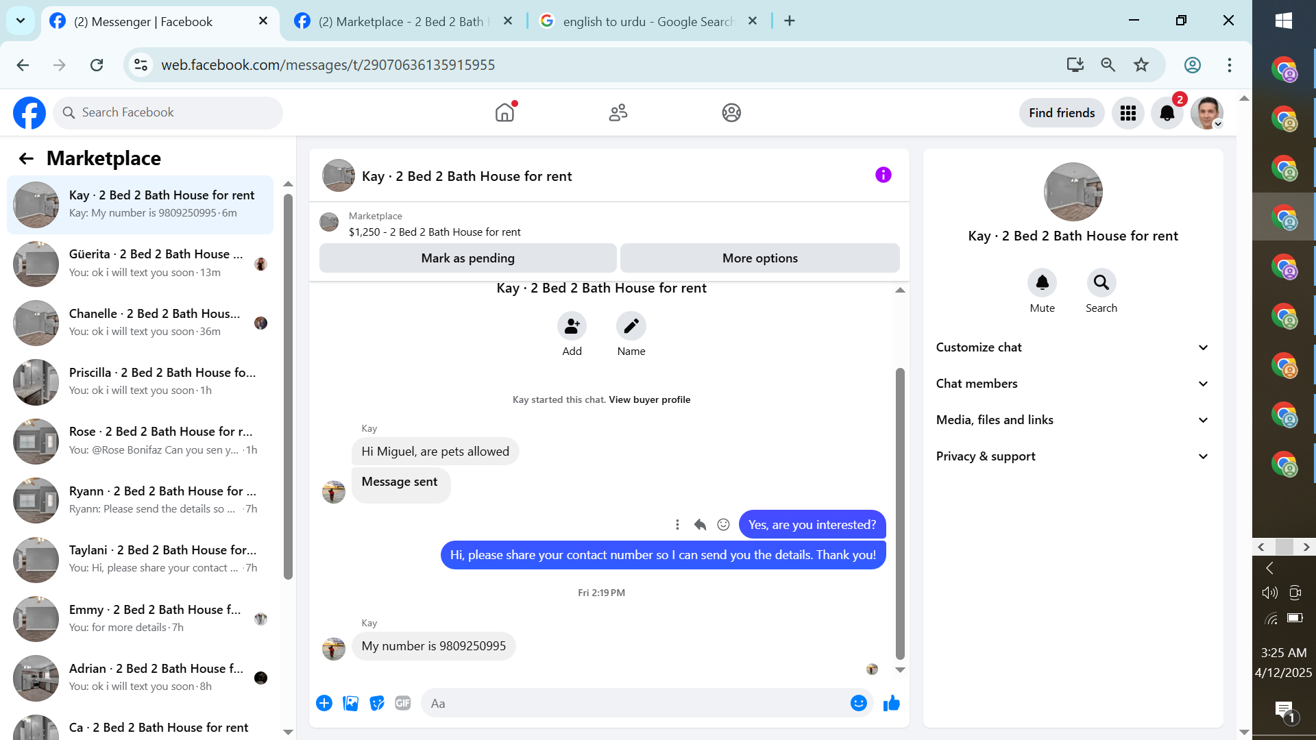1316x740 pixels.
Task: Open volume control in system tray
Action: tap(1269, 593)
